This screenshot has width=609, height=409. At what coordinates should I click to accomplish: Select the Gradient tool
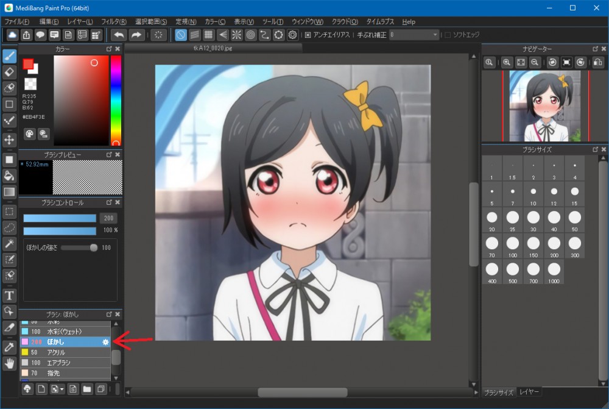coord(9,191)
